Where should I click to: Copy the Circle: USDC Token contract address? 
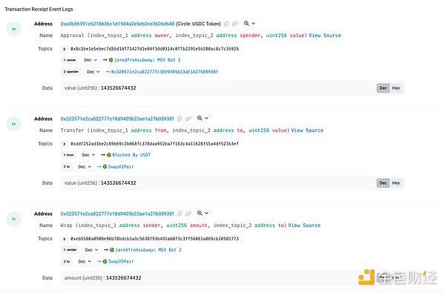(226, 24)
